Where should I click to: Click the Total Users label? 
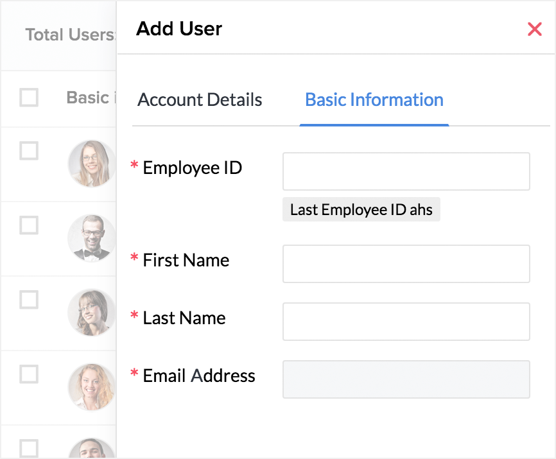(x=69, y=35)
